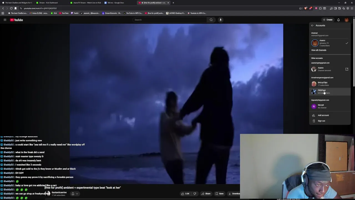Image resolution: width=355 pixels, height=200 pixels.
Task: Click the external link icon beside Asano
Action: tap(347, 69)
